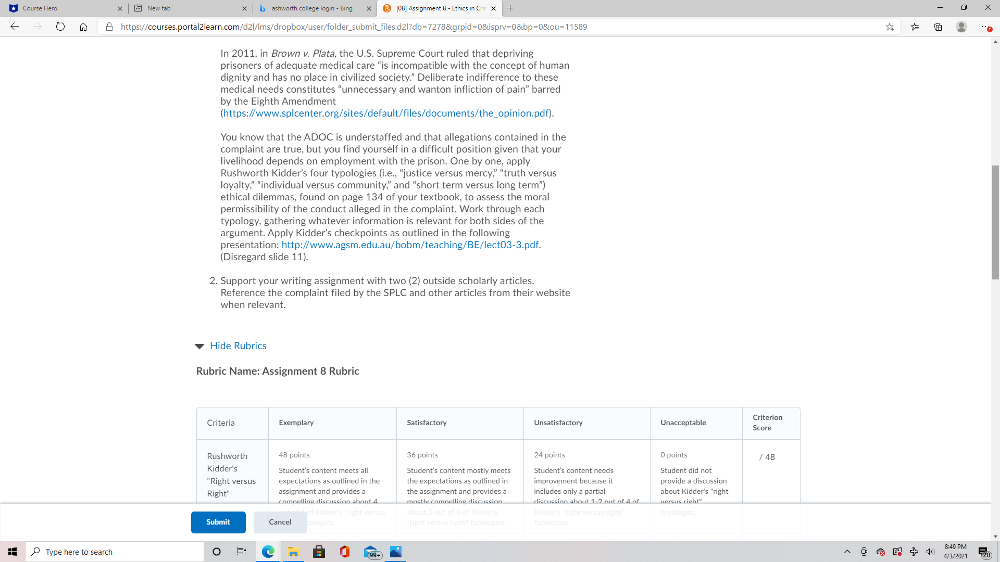Screen dimensions: 1000x562
Task: Close the Assignment 8 Ethics tab
Action: coord(493,8)
